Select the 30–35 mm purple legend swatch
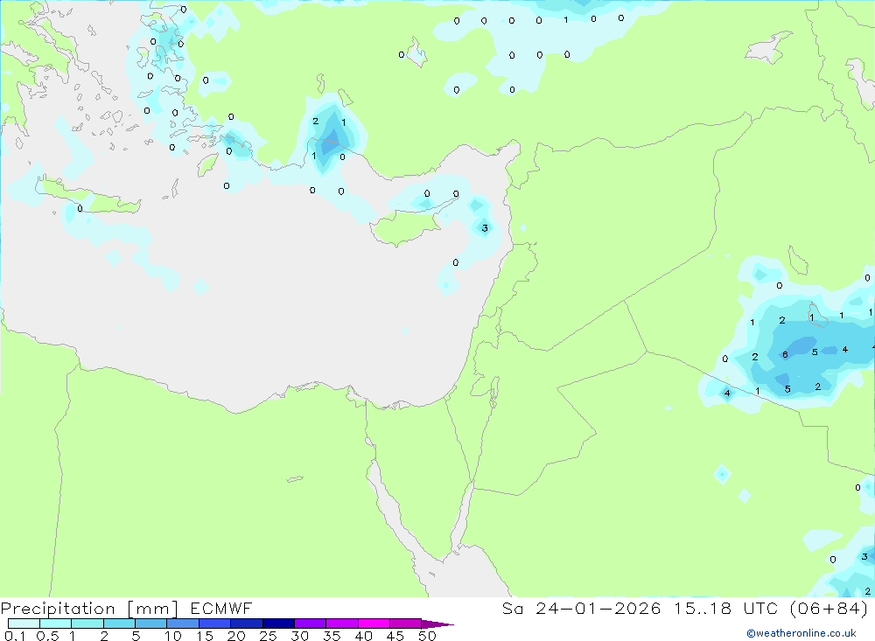875x641 pixels. click(310, 624)
